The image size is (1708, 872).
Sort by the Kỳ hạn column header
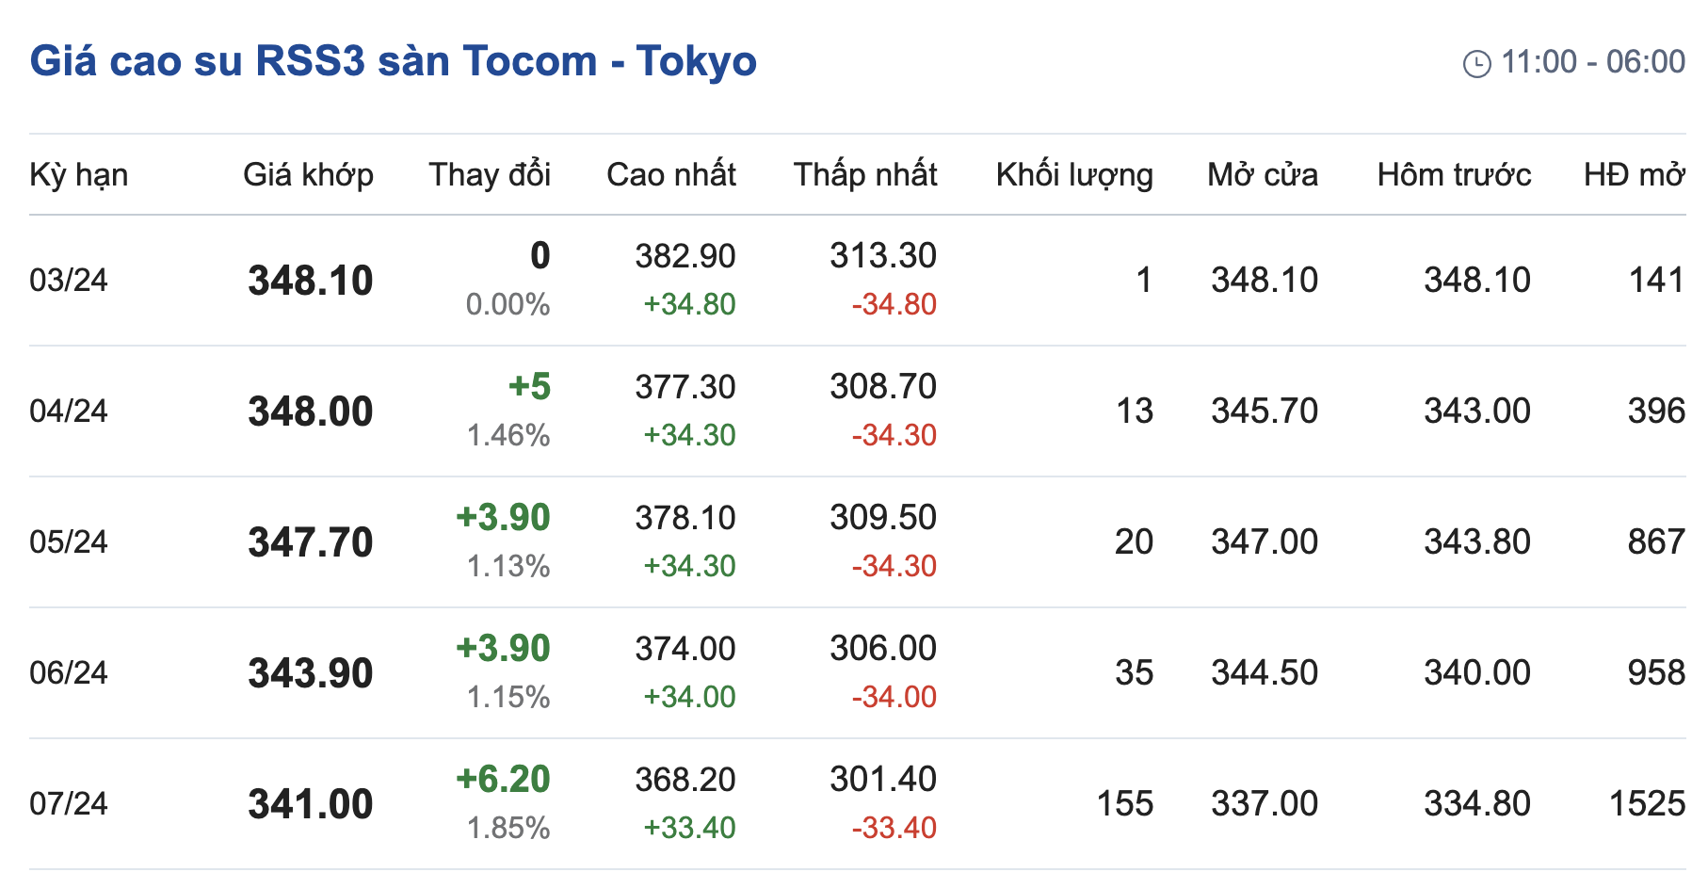click(78, 175)
